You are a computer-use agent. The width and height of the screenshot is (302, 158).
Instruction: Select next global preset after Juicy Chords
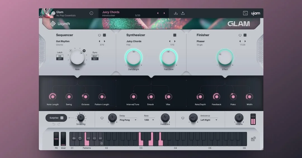pos(164,13)
